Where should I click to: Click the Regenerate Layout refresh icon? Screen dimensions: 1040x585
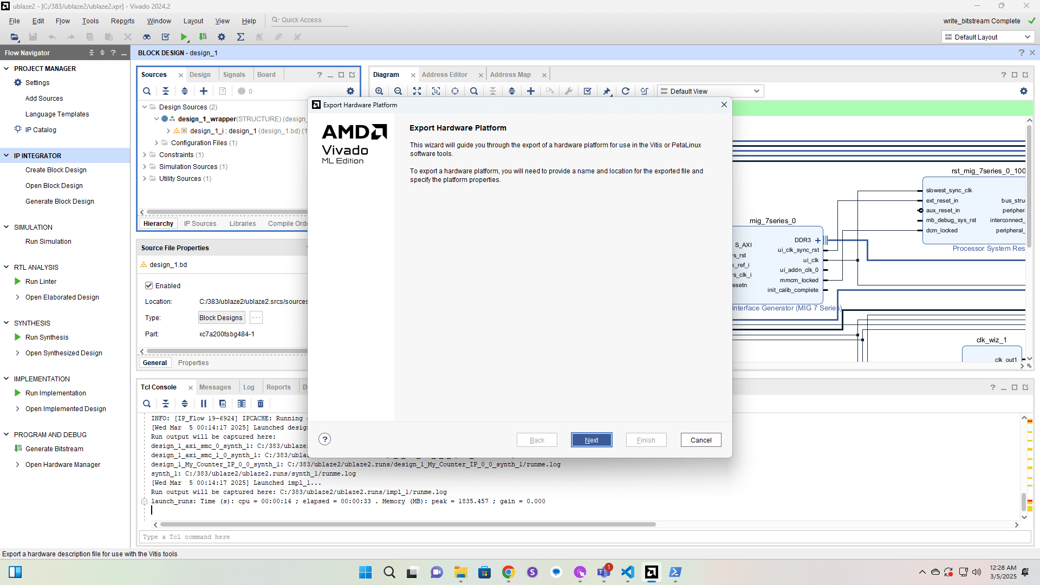tap(625, 91)
